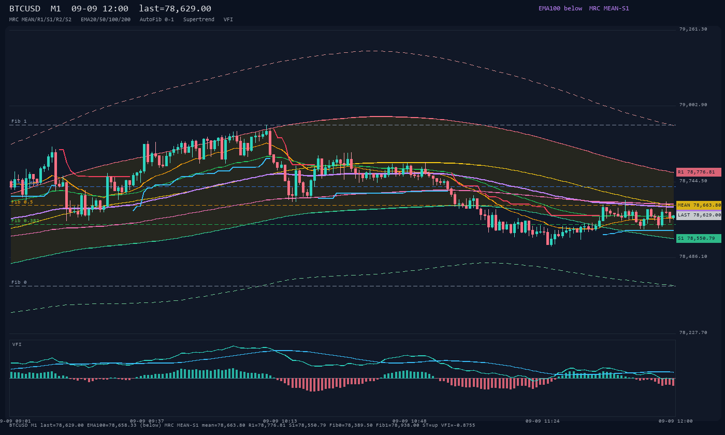Click the 09-09 09:37 time axis label

point(147,421)
